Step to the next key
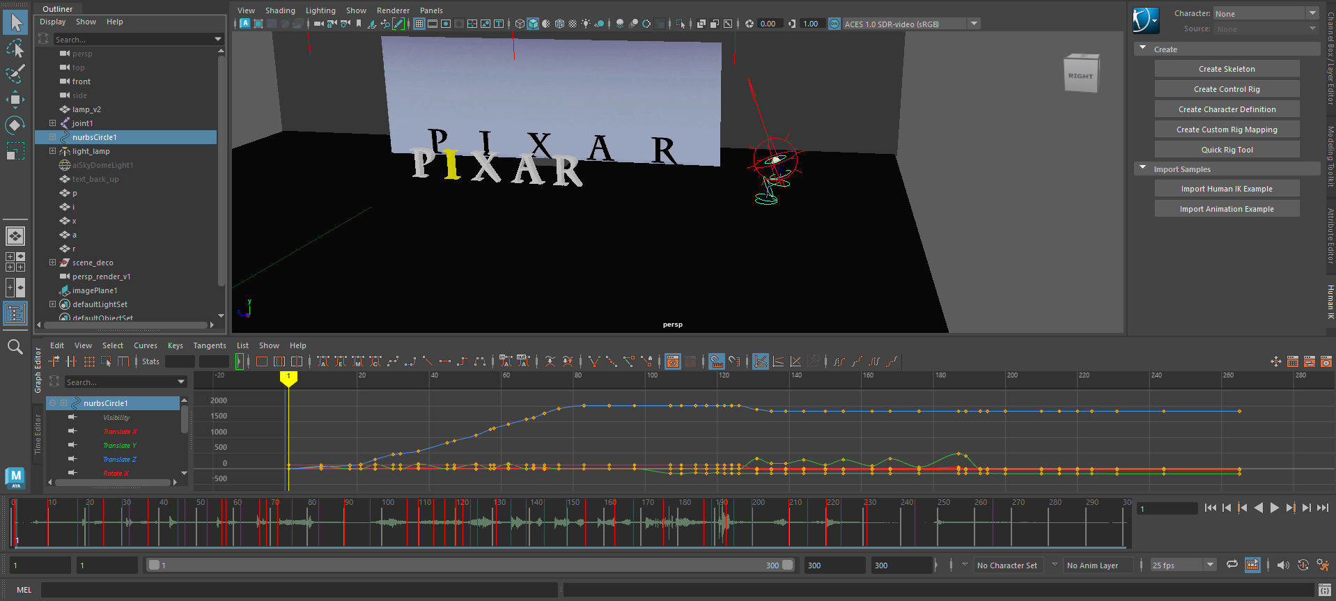The height and width of the screenshot is (601, 1336). [1290, 508]
